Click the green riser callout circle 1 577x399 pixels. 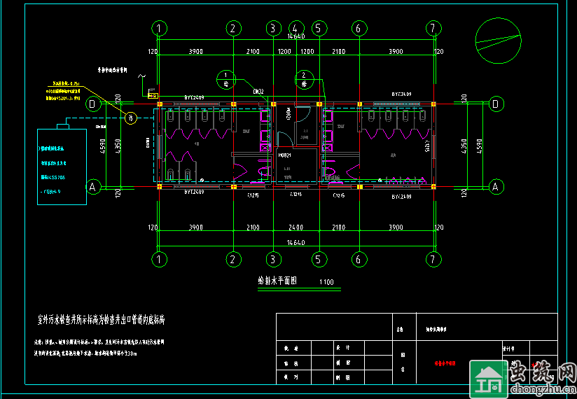(x=225, y=77)
